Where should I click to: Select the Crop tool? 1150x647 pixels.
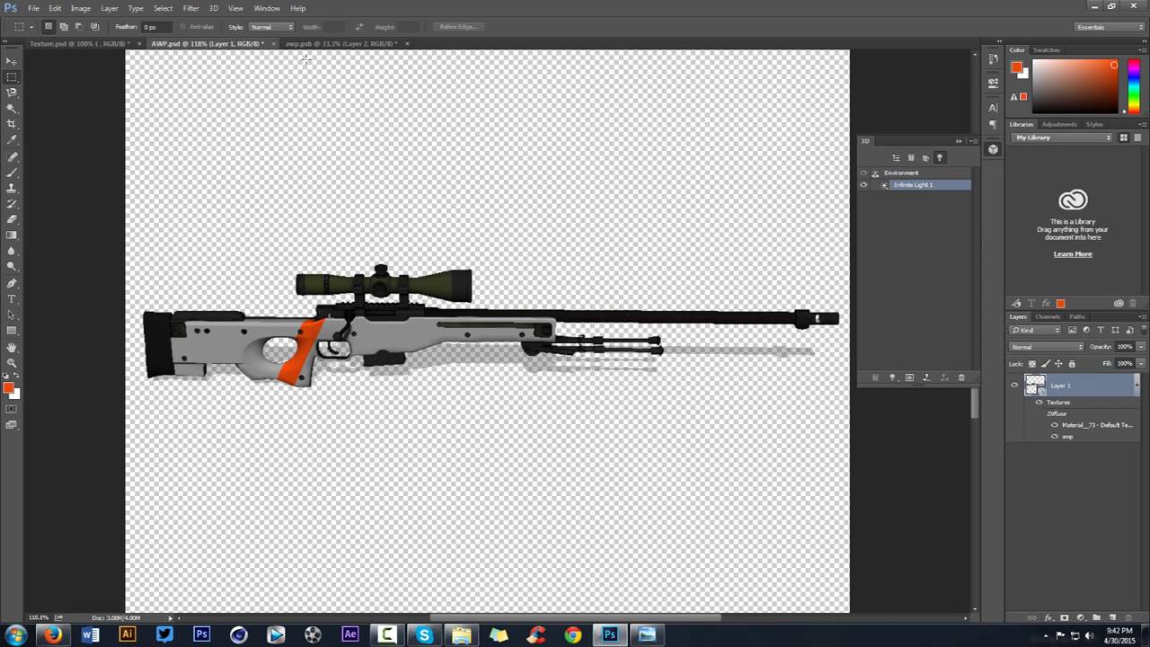12,124
